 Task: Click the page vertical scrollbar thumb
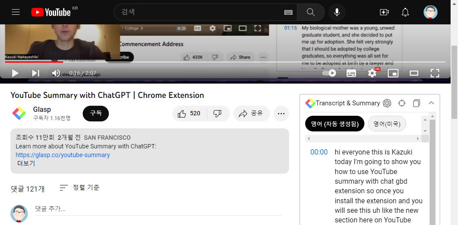(x=454, y=82)
